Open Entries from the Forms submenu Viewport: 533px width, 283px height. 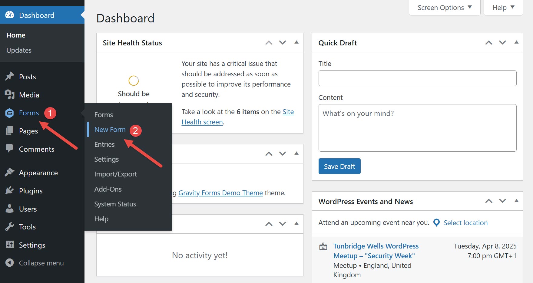104,144
